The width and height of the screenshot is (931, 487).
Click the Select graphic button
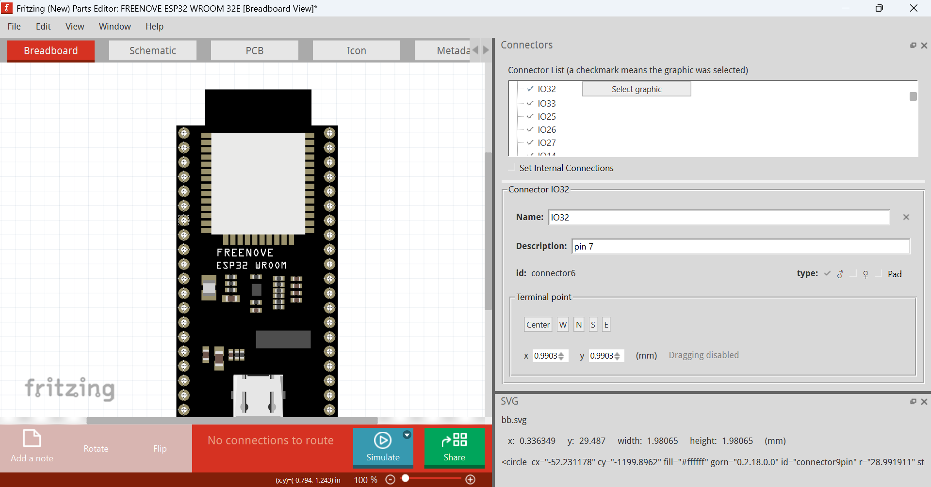(x=637, y=89)
